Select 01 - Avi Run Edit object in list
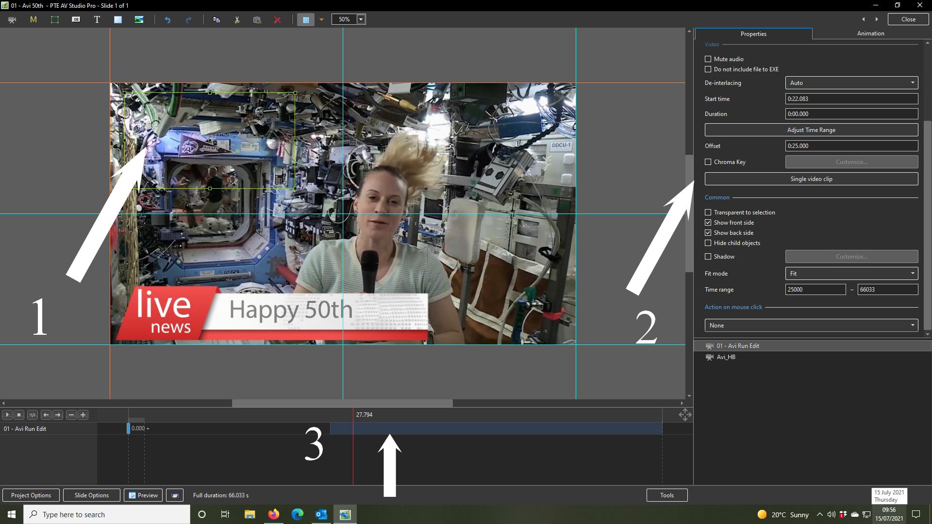This screenshot has height=524, width=932. (812, 345)
